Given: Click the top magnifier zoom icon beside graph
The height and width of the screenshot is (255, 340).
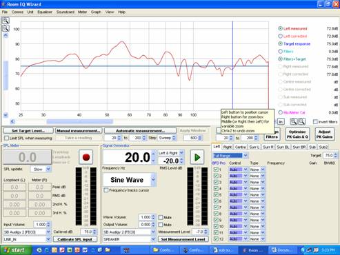Looking at the screenshot, I should (6, 21).
